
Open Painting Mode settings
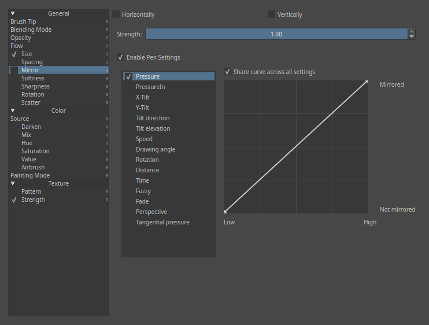click(x=30, y=175)
